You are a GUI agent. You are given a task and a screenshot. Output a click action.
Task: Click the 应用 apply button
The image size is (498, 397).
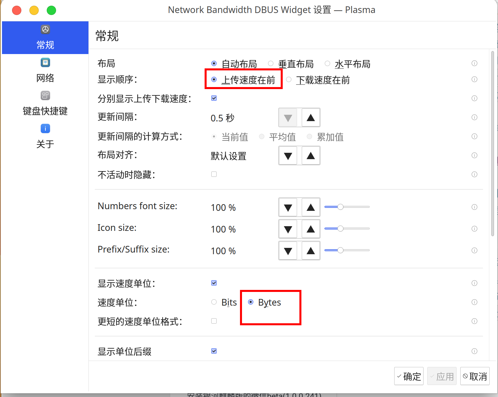click(442, 376)
